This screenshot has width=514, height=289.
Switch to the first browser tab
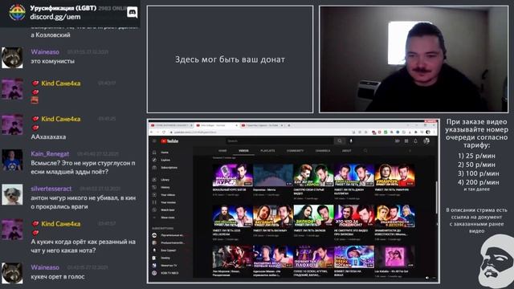point(171,125)
